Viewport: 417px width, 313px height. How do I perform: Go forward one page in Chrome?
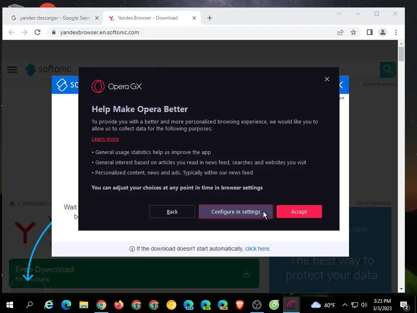coord(24,32)
